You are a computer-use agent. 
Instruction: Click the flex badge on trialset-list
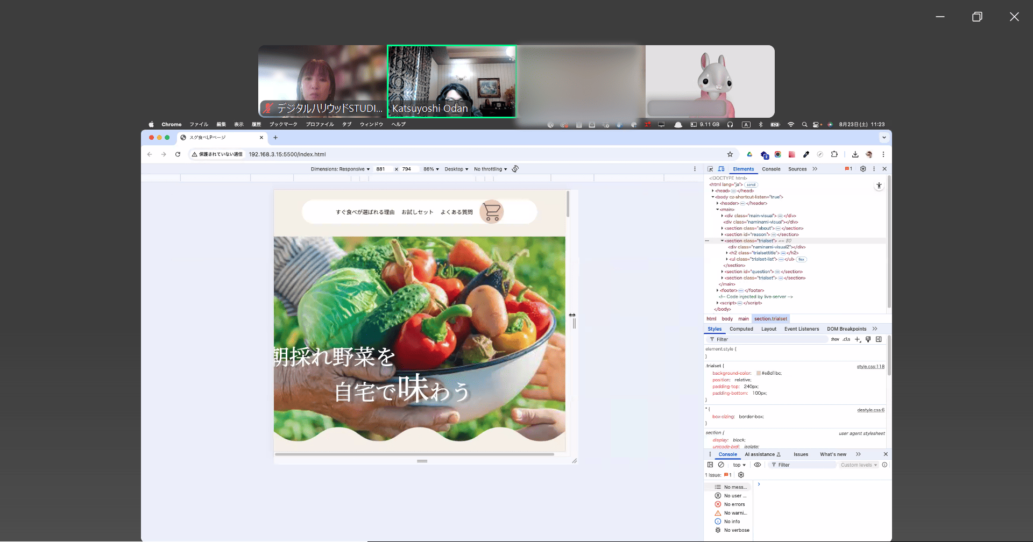tap(801, 259)
